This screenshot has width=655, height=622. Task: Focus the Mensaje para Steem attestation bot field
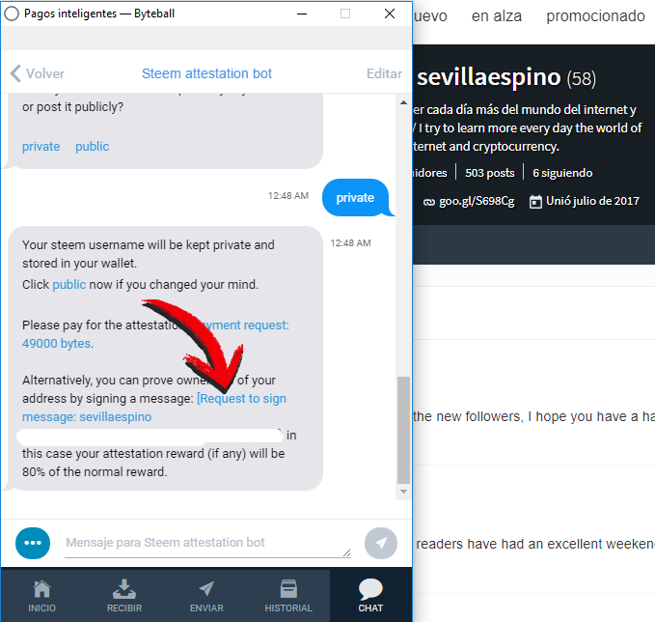207,543
